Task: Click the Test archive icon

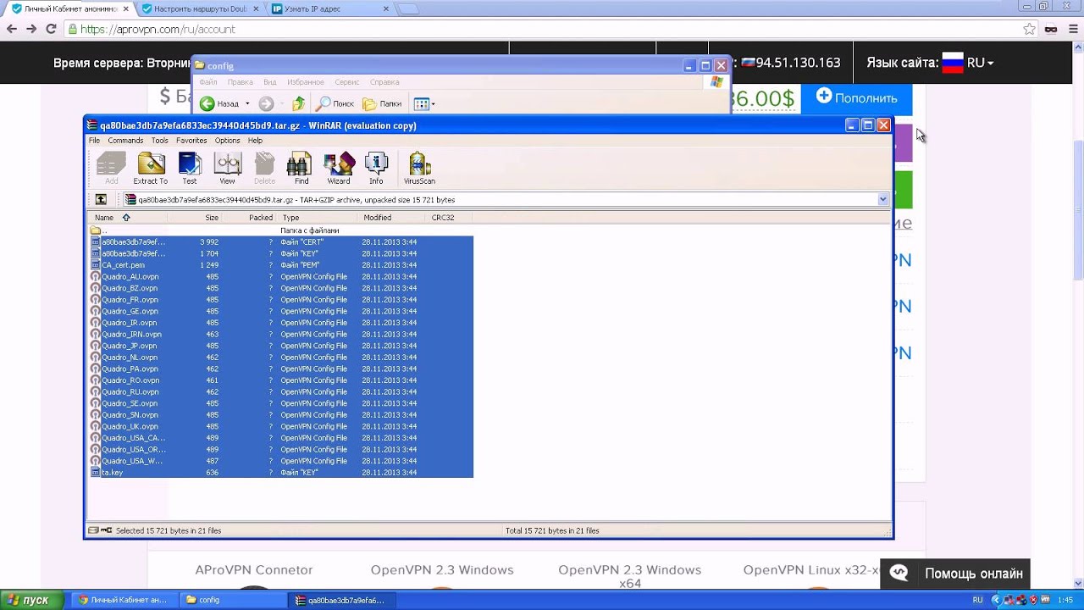Action: [190, 168]
